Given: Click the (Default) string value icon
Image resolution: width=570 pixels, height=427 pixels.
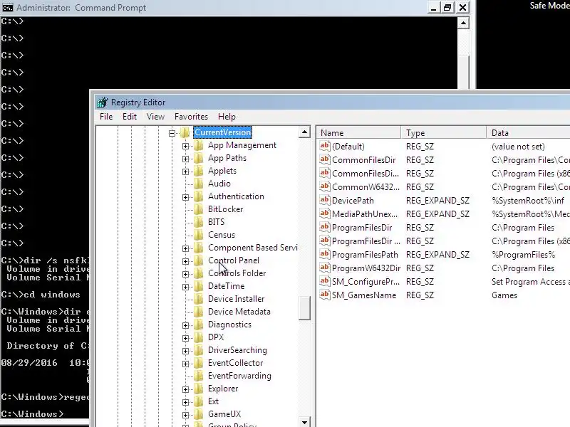Looking at the screenshot, I should click(325, 146).
